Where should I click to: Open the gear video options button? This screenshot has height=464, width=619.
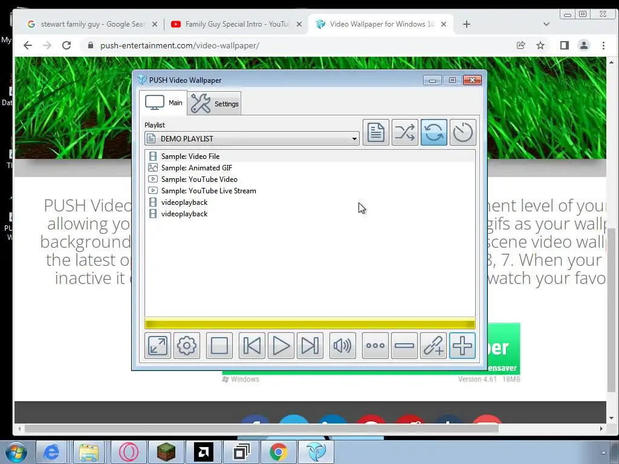tap(187, 346)
